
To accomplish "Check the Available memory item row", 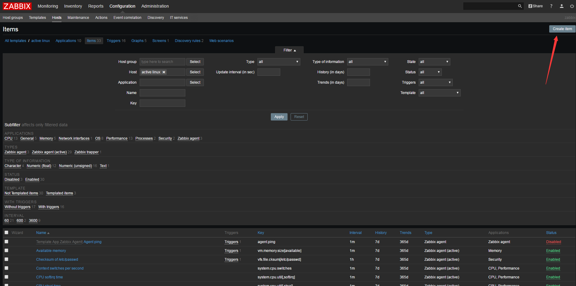I will (6, 250).
